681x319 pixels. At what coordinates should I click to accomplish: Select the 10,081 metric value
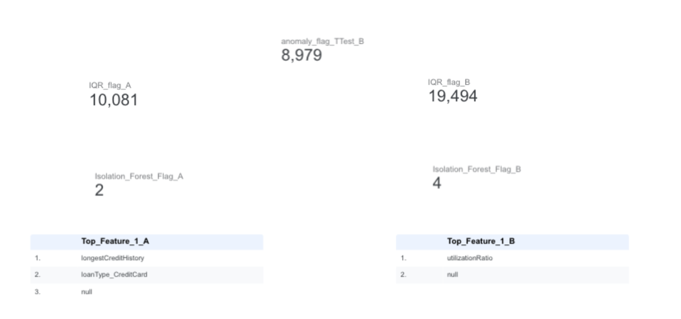tap(113, 100)
